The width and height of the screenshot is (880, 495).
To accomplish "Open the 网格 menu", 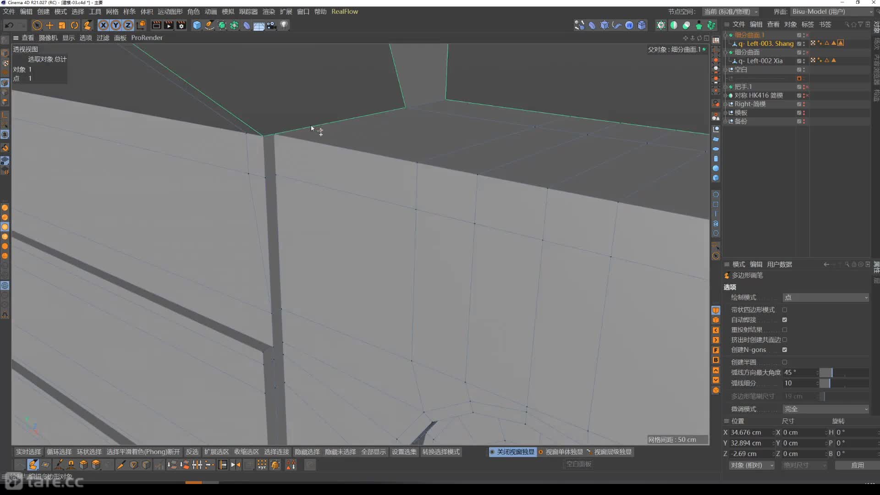I will [112, 11].
